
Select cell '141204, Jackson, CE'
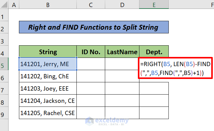(48, 101)
